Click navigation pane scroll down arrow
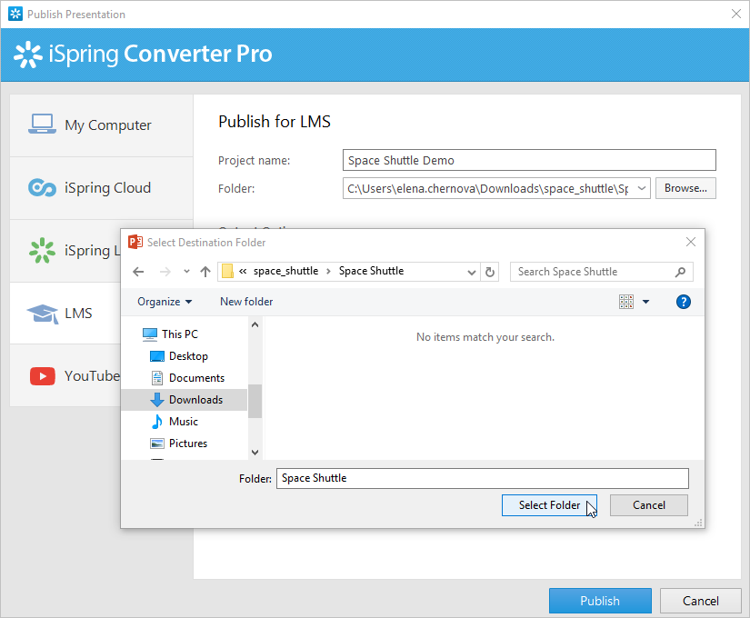Viewport: 750px width, 618px height. (255, 453)
